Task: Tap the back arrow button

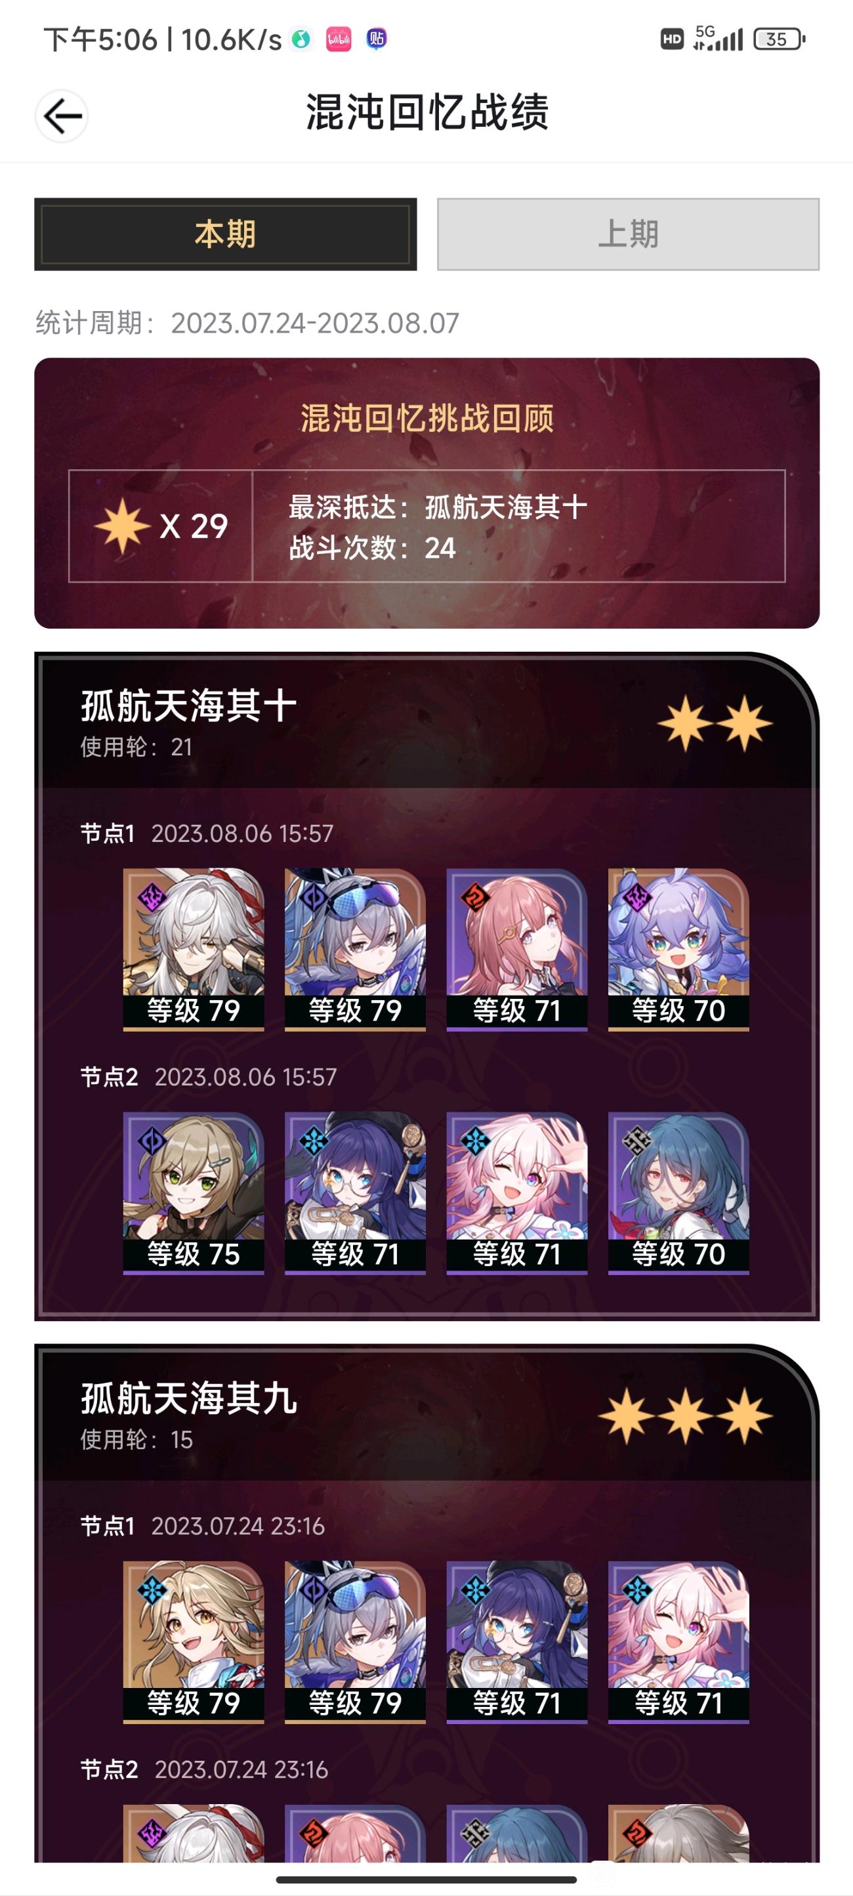Action: [x=62, y=116]
